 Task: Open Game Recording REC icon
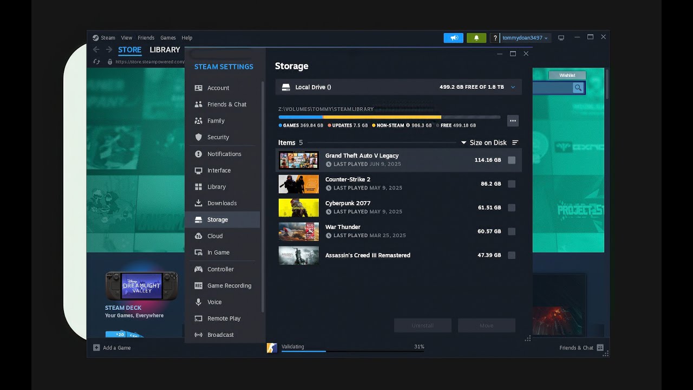point(198,285)
